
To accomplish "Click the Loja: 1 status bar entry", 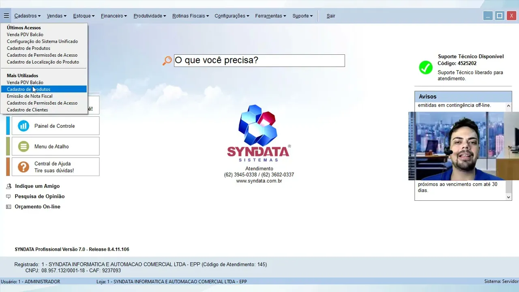I will coord(172,281).
